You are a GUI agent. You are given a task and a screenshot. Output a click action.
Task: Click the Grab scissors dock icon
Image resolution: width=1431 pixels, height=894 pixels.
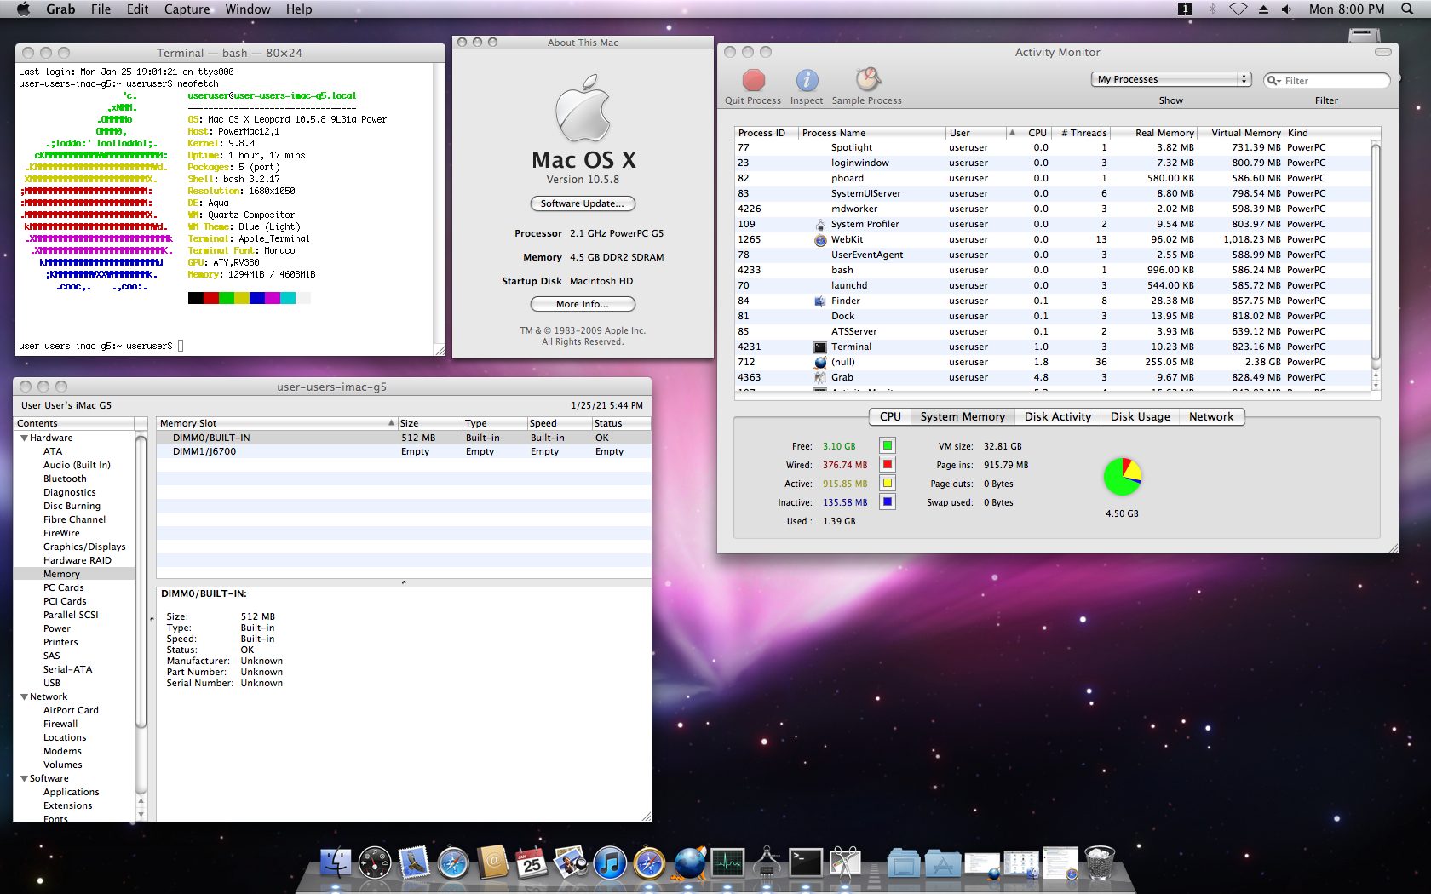pyautogui.click(x=845, y=863)
